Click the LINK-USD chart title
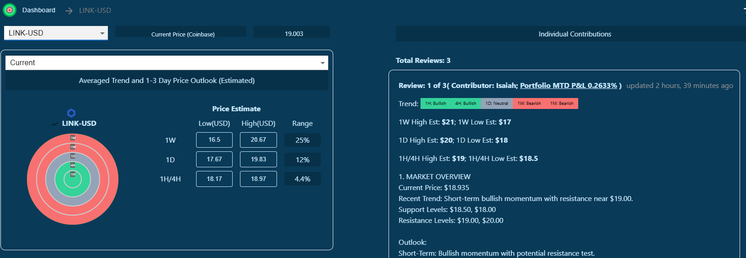 pyautogui.click(x=79, y=124)
